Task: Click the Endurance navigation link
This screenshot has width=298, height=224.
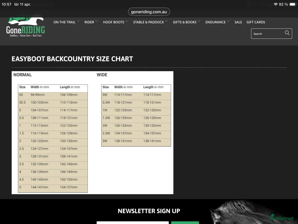Action: click(x=215, y=22)
